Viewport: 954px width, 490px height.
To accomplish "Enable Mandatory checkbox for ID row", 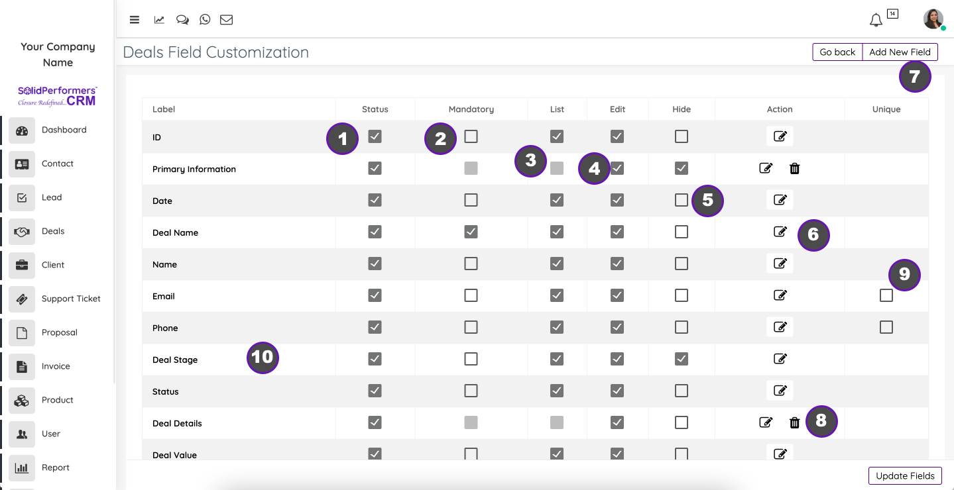I will [471, 136].
